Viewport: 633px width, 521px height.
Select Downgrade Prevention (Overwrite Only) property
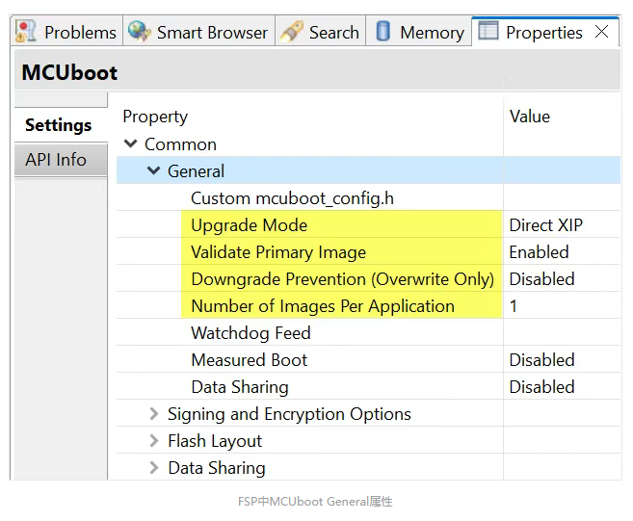tap(343, 279)
